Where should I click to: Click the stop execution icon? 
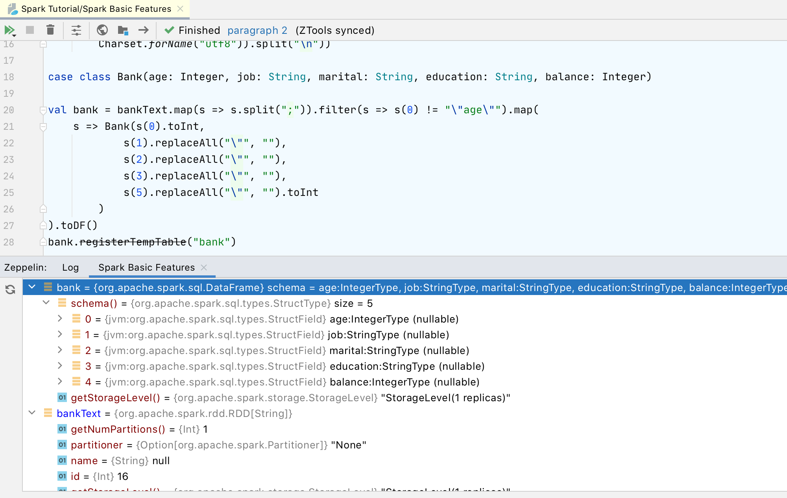click(x=30, y=30)
